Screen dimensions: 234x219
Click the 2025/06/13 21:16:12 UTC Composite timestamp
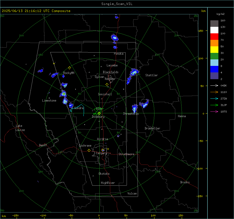click(36, 11)
